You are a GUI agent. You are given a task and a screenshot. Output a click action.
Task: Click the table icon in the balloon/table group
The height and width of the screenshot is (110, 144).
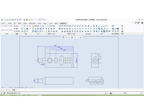[x=113, y=26]
